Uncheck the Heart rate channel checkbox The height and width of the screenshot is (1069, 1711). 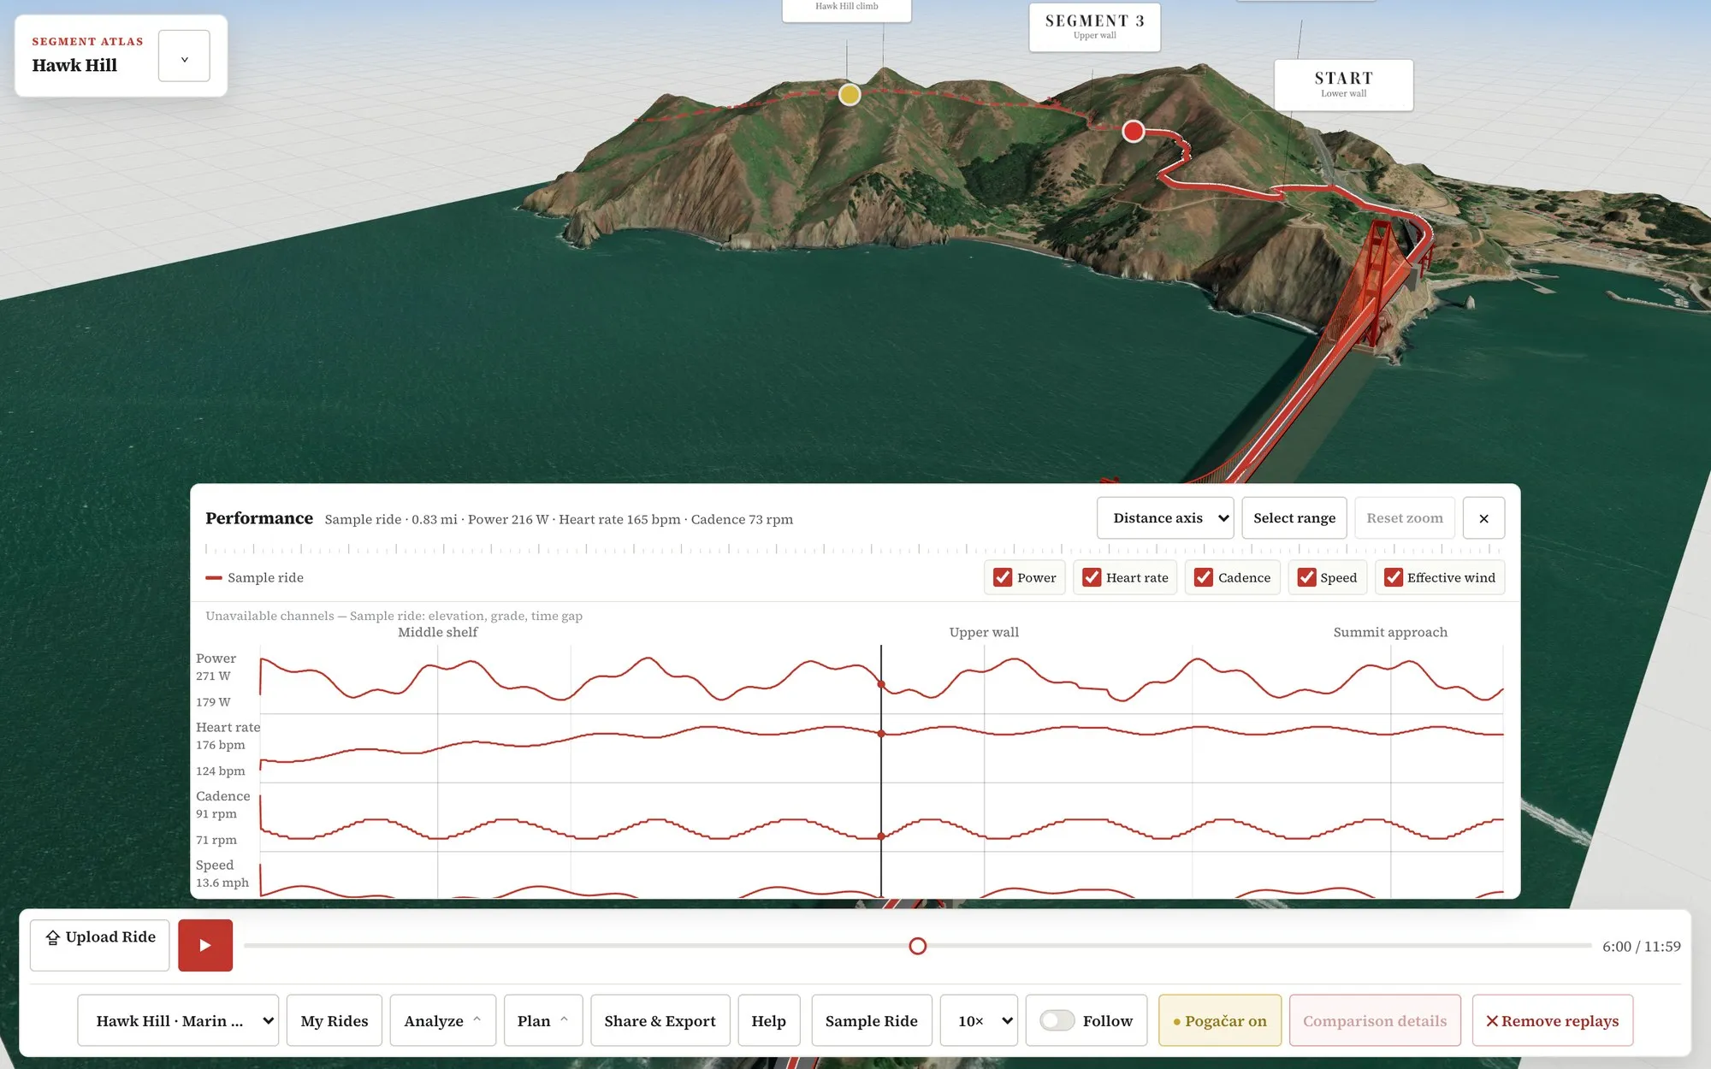click(1092, 577)
